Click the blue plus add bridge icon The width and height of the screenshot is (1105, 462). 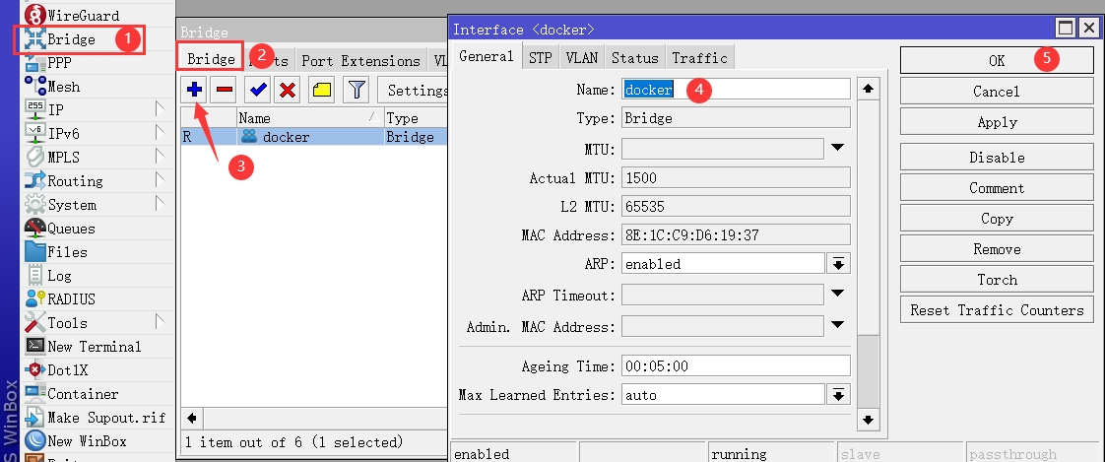click(194, 91)
